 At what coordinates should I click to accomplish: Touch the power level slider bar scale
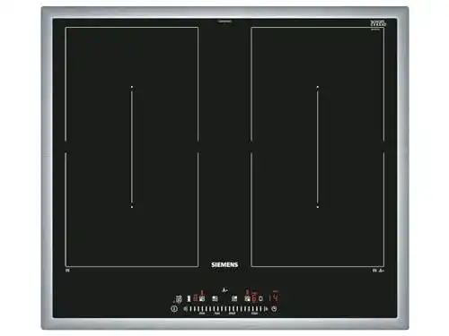pos(225,309)
